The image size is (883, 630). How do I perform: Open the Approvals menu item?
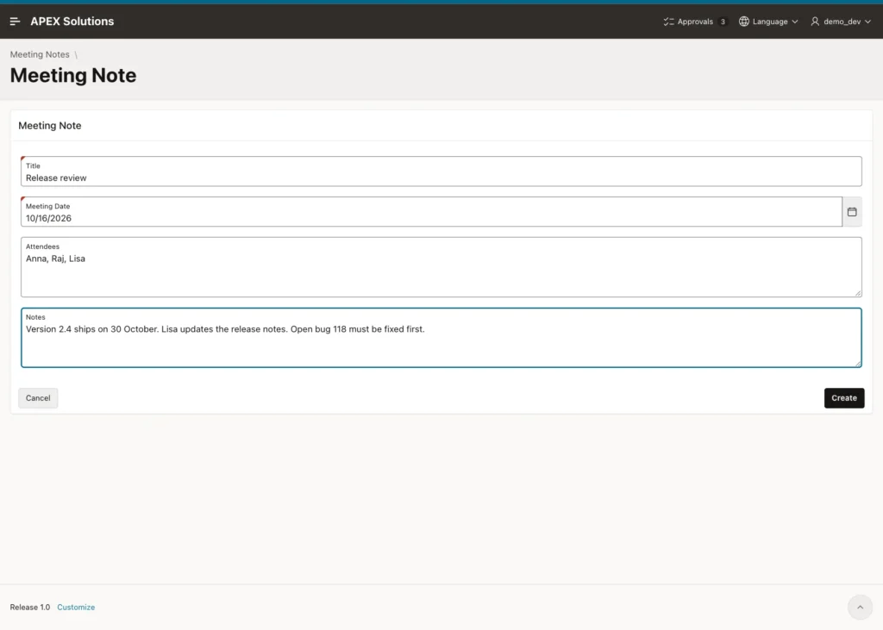pos(696,22)
